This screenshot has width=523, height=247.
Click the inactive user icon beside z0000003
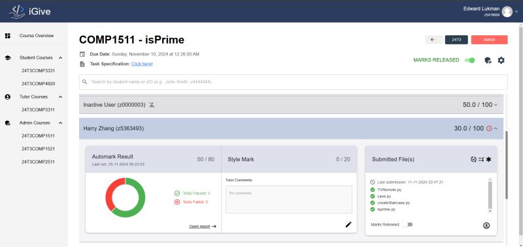point(152,105)
